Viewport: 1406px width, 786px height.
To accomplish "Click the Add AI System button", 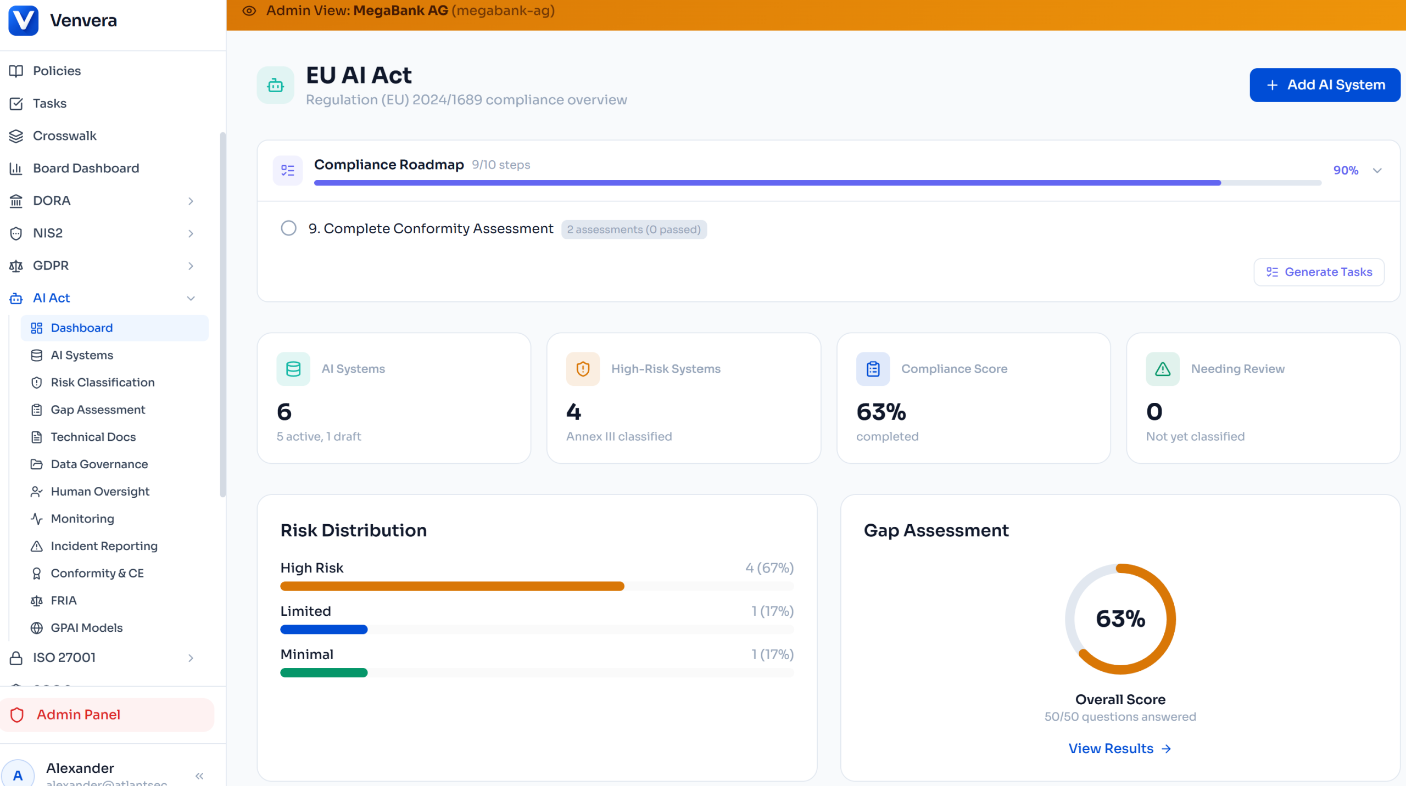I will coord(1325,85).
